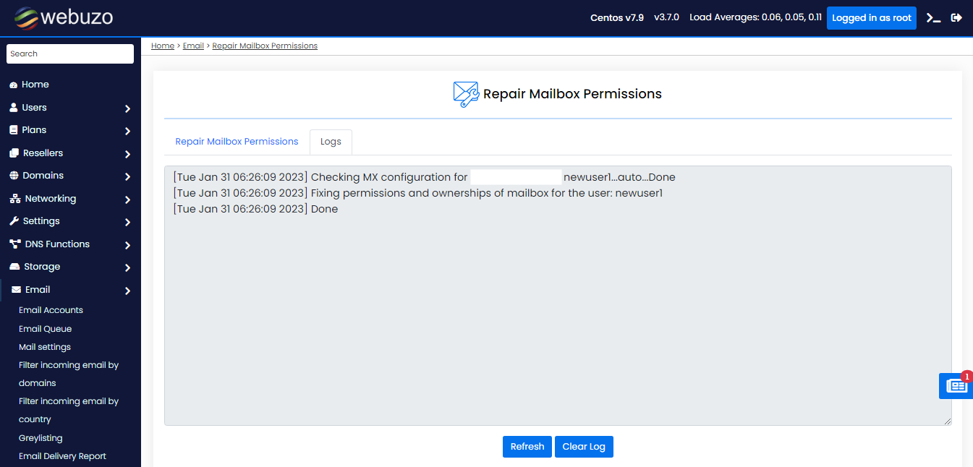The image size is (973, 467).
Task: Expand the Plans menu chevron
Action: tap(127, 131)
